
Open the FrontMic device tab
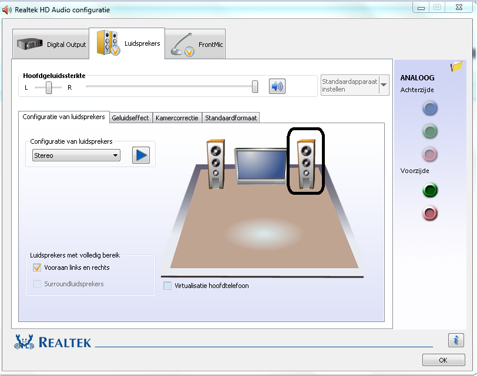(195, 45)
